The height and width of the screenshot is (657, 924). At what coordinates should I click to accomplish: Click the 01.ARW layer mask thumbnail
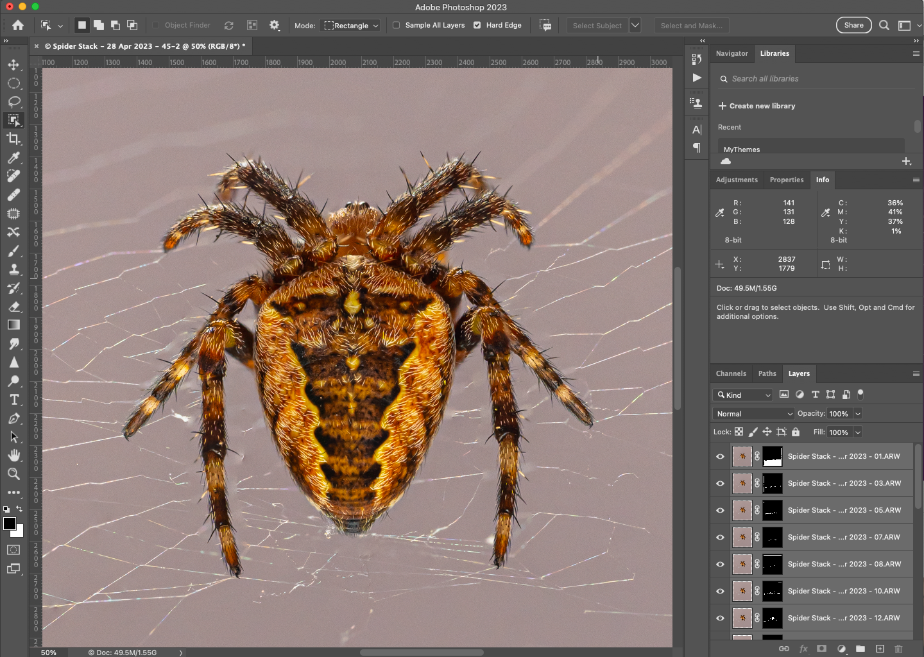click(x=773, y=457)
